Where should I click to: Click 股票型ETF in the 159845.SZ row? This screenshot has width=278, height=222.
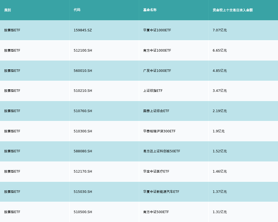(x=12, y=30)
